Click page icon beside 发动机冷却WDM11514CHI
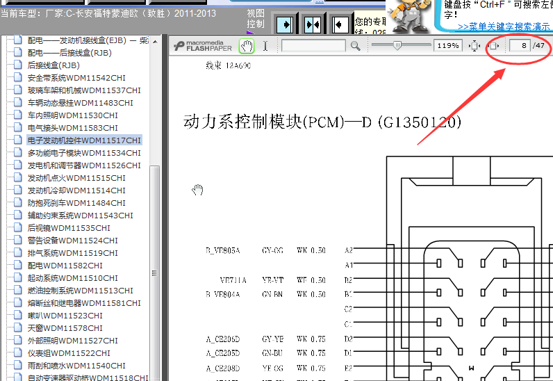This screenshot has height=381, width=553. pyautogui.click(x=17, y=190)
